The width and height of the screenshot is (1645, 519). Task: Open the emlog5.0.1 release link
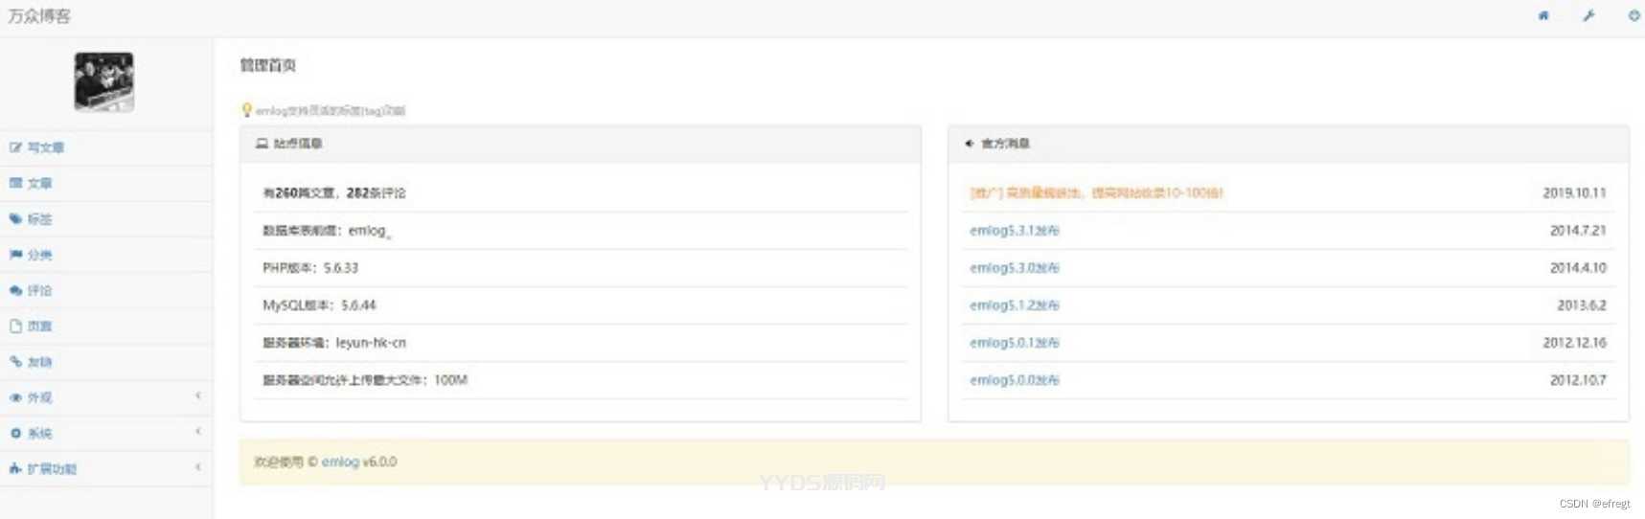[1015, 343]
